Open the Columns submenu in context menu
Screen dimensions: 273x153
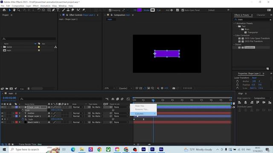coord(143,113)
